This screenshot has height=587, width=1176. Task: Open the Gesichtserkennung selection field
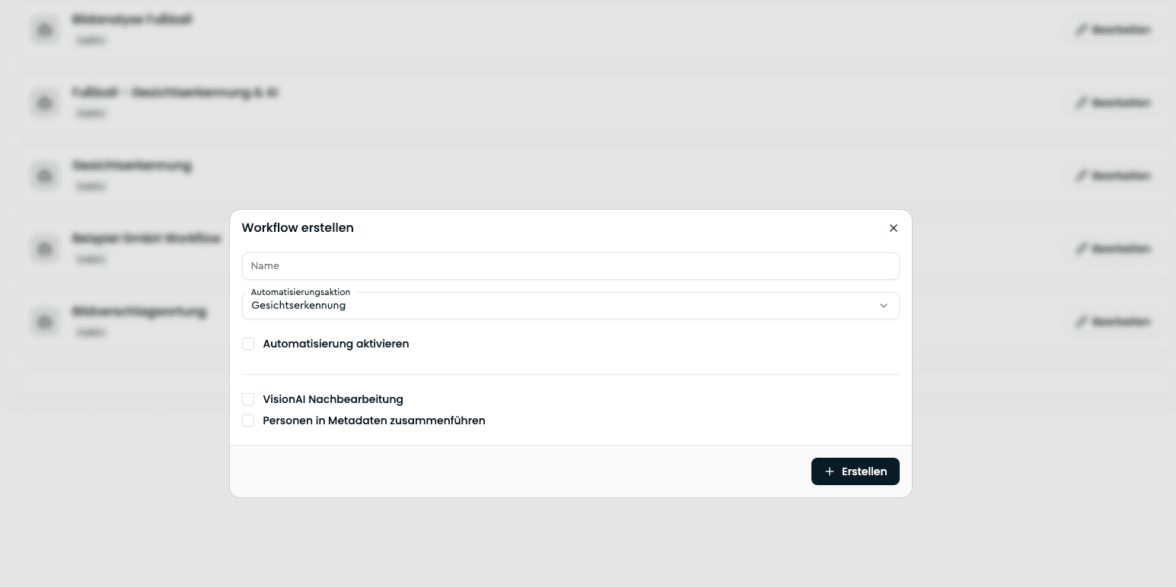tap(571, 306)
